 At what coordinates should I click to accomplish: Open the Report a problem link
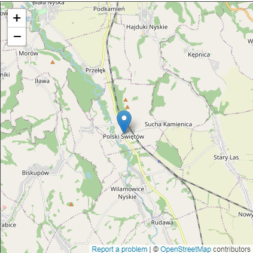tap(120, 249)
